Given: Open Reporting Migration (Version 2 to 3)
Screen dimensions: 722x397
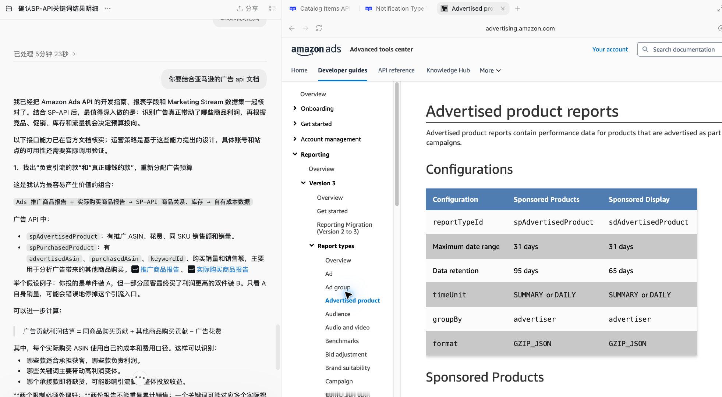Looking at the screenshot, I should click(344, 228).
